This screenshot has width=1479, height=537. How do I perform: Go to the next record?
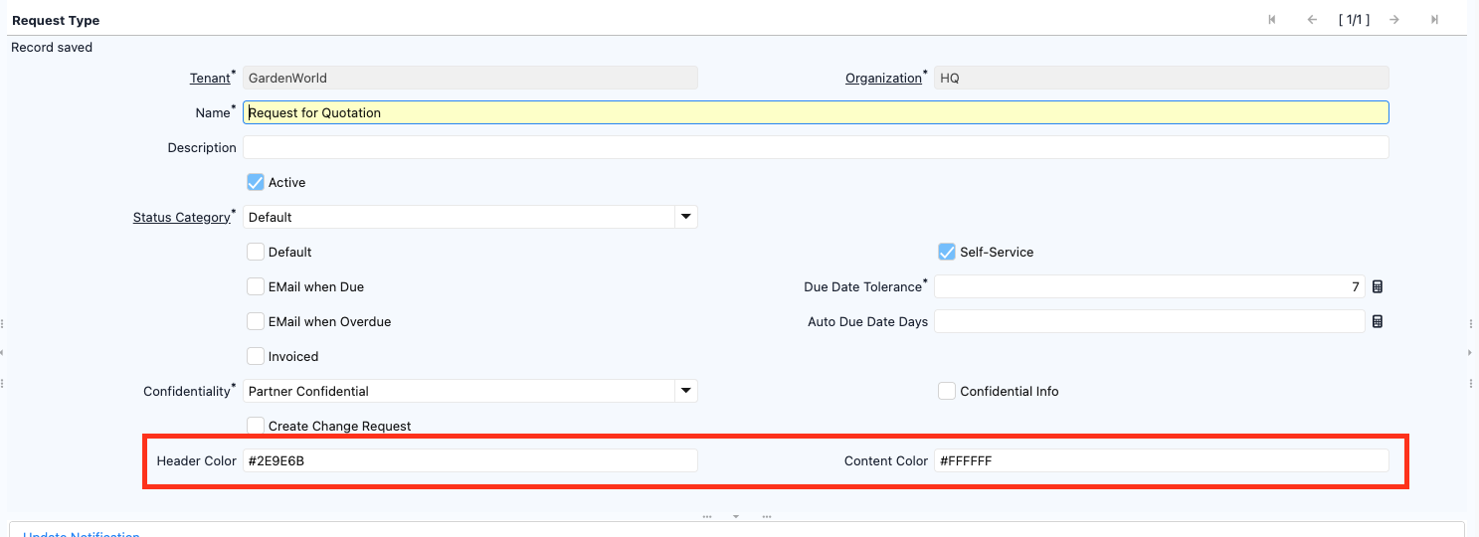1394,20
